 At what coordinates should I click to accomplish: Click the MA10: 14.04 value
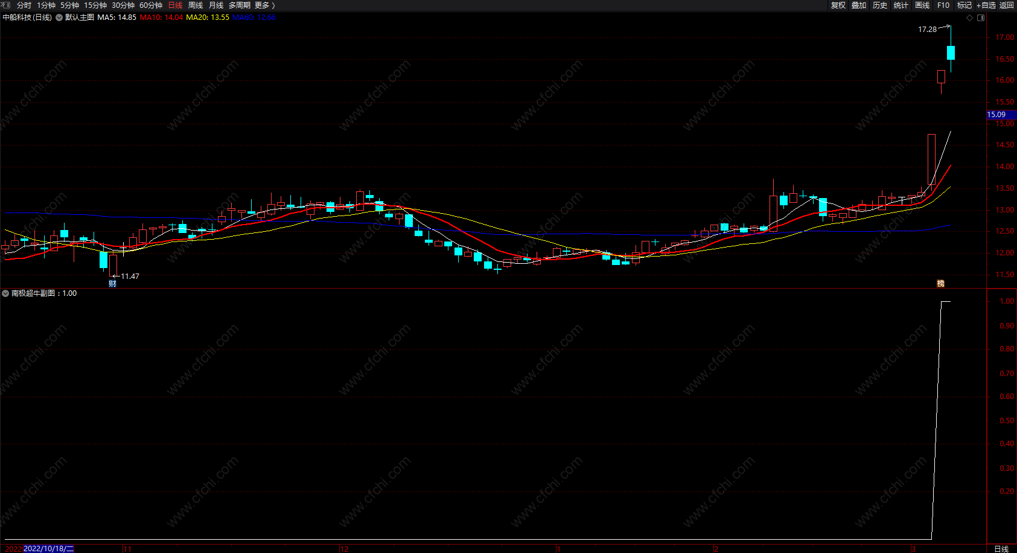pos(161,18)
